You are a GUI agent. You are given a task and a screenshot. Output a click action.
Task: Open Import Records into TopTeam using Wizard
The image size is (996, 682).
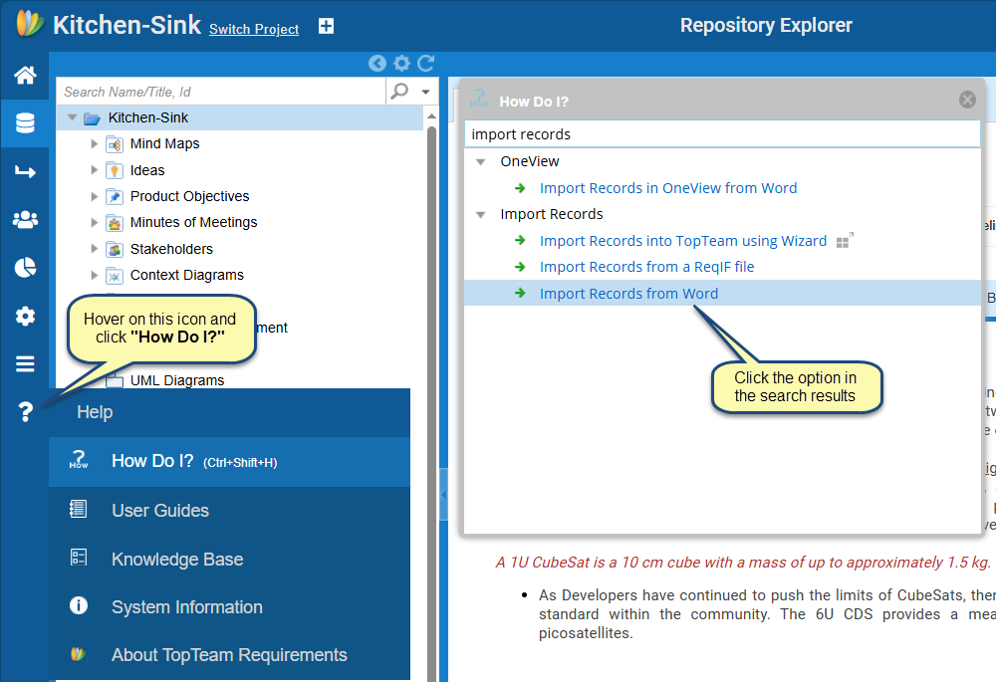[x=683, y=241]
